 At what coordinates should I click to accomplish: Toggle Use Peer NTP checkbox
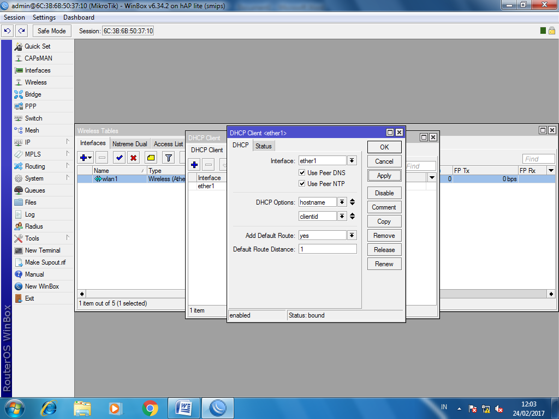(302, 184)
